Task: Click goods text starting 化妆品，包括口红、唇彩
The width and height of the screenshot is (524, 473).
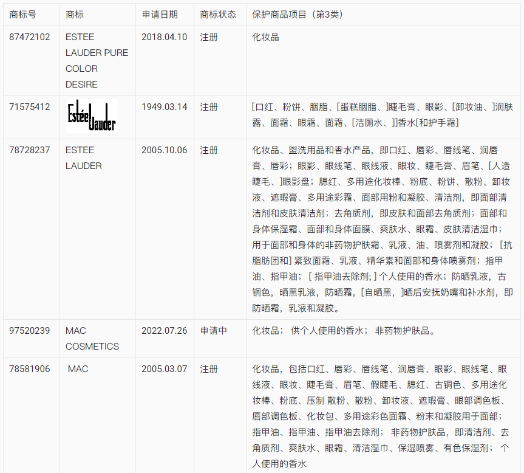Action: click(381, 416)
